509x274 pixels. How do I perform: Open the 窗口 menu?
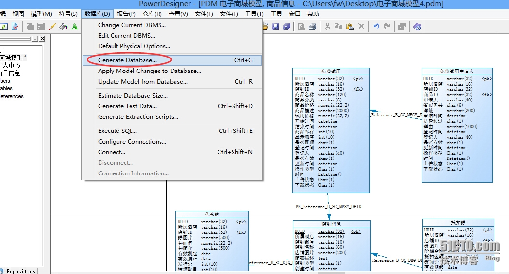click(x=295, y=14)
